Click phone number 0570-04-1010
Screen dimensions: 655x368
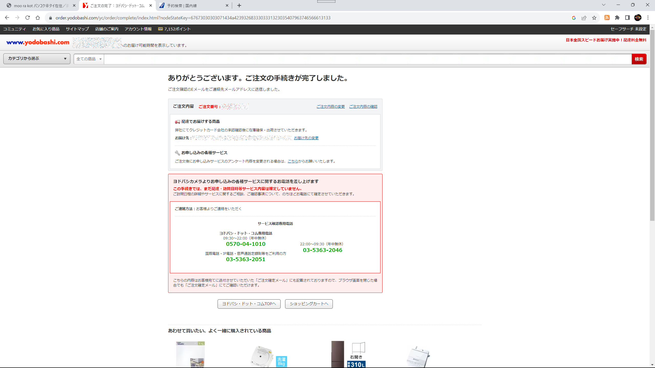tap(246, 244)
